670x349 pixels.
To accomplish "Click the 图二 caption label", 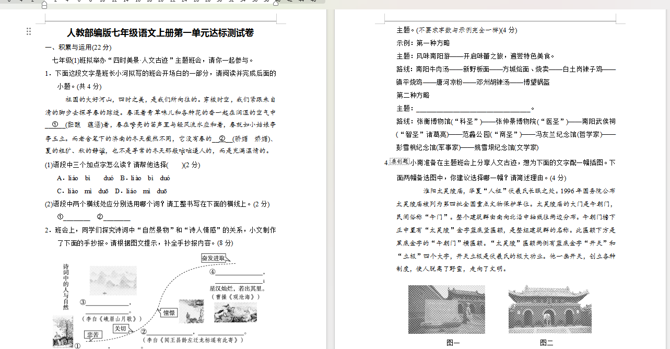I will click(546, 343).
